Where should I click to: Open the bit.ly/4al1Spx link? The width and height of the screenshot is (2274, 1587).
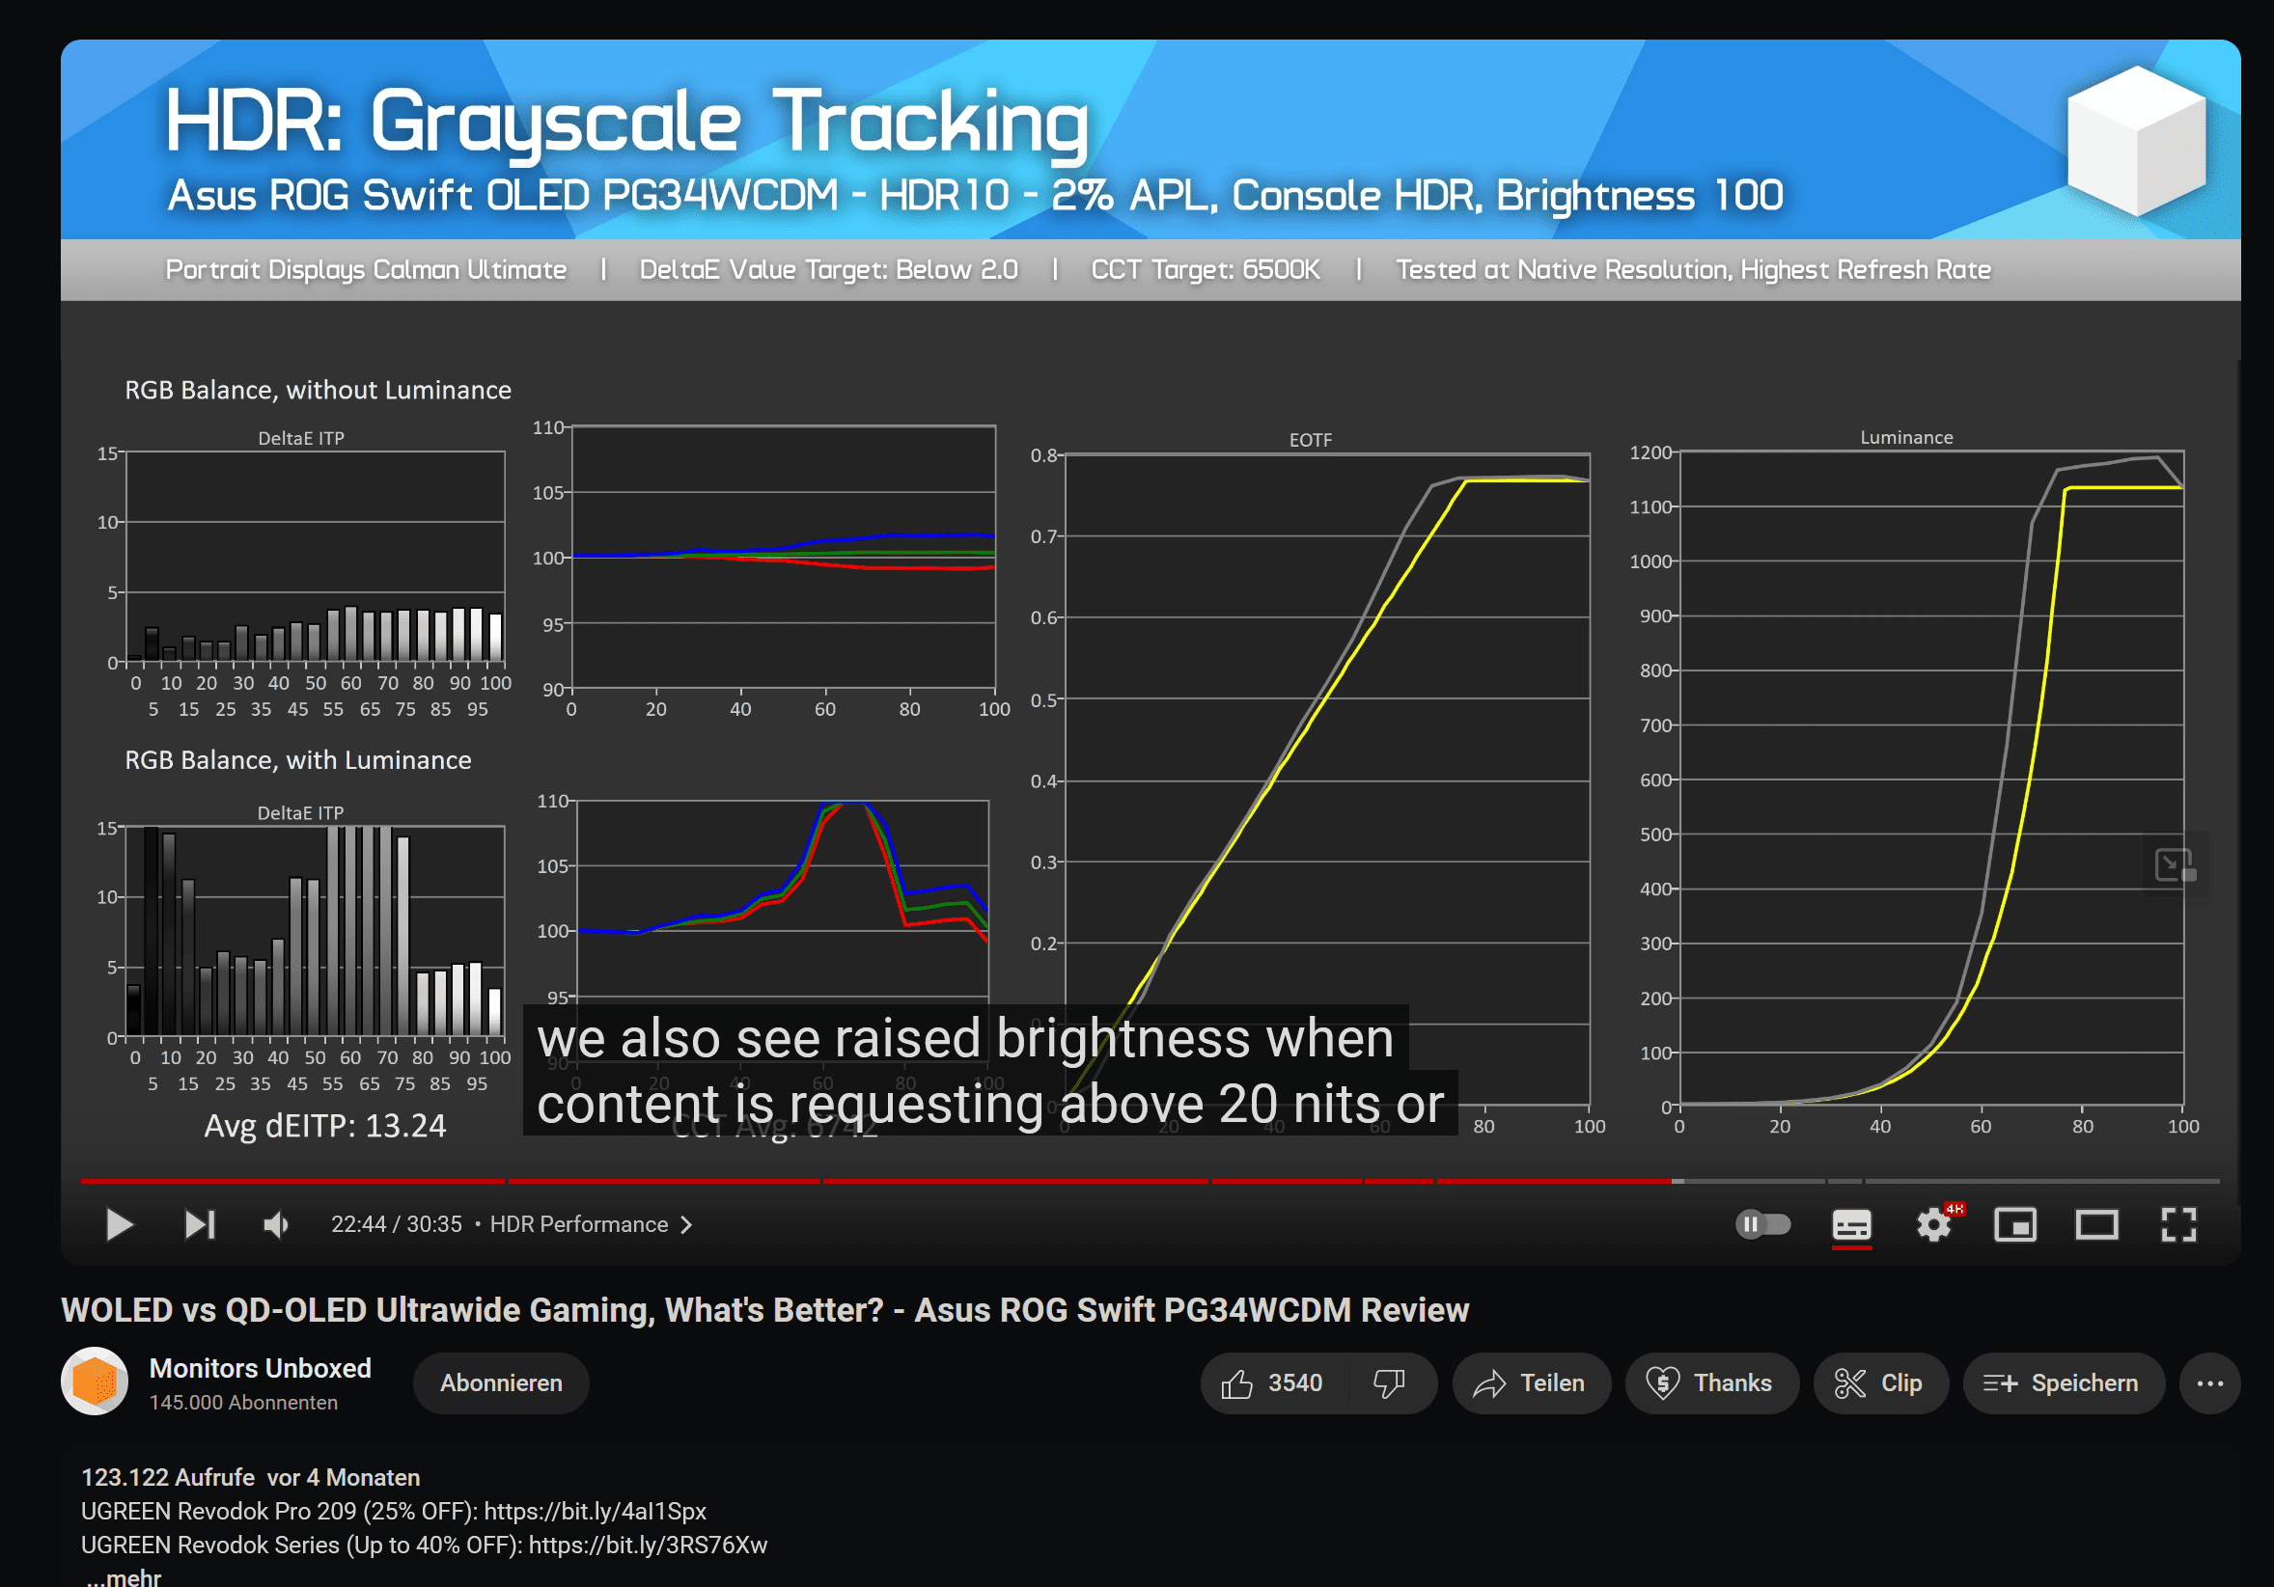coord(596,1511)
